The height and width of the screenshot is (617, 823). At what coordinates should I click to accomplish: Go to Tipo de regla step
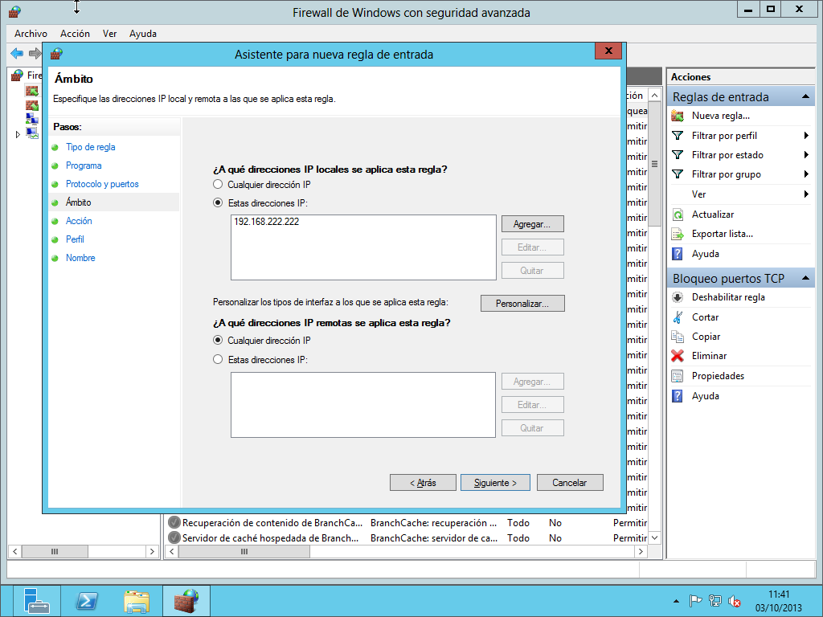[x=90, y=147]
